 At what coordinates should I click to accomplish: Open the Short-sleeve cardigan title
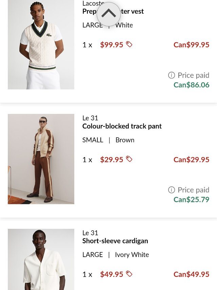115,241
